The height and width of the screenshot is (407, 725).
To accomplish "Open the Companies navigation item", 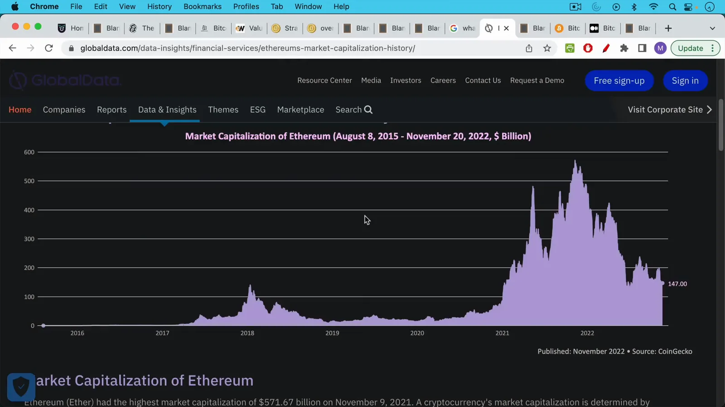I will [64, 109].
